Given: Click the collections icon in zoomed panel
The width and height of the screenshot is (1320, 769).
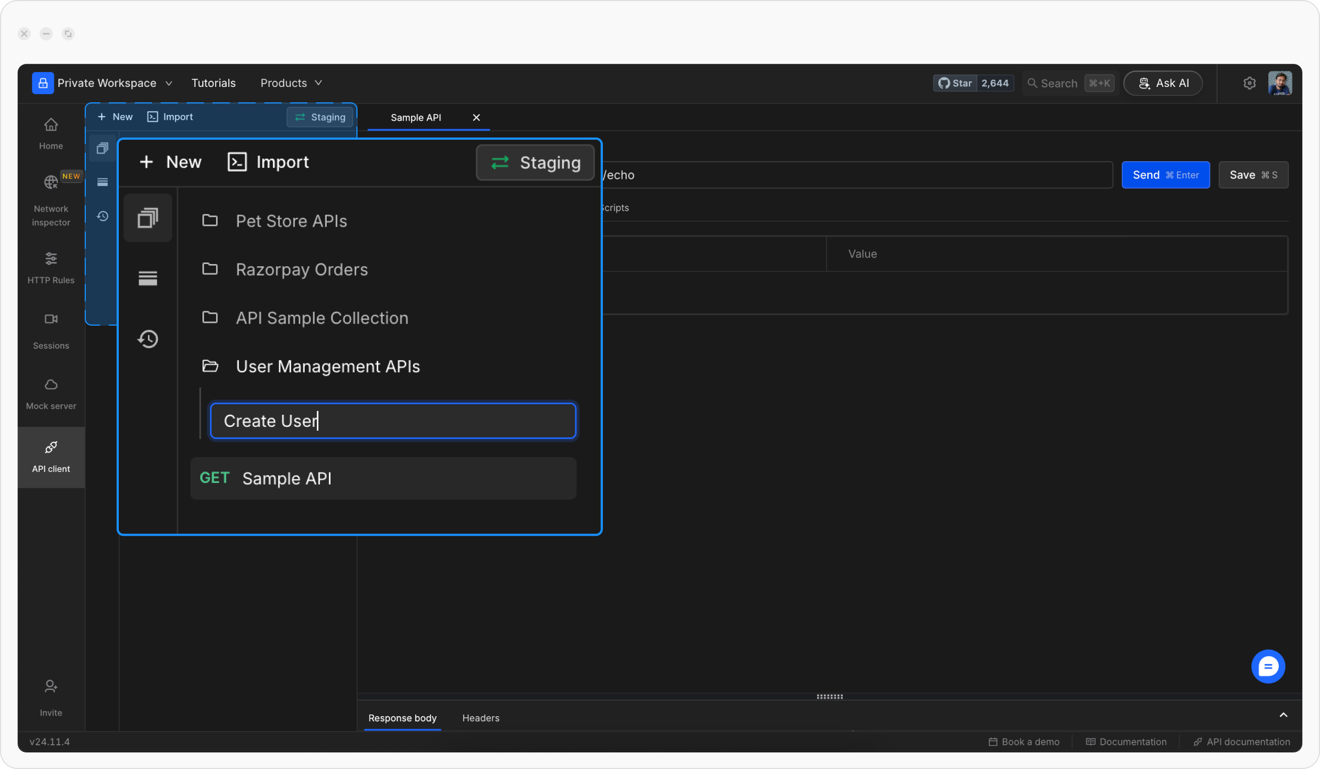Looking at the screenshot, I should pos(147,218).
